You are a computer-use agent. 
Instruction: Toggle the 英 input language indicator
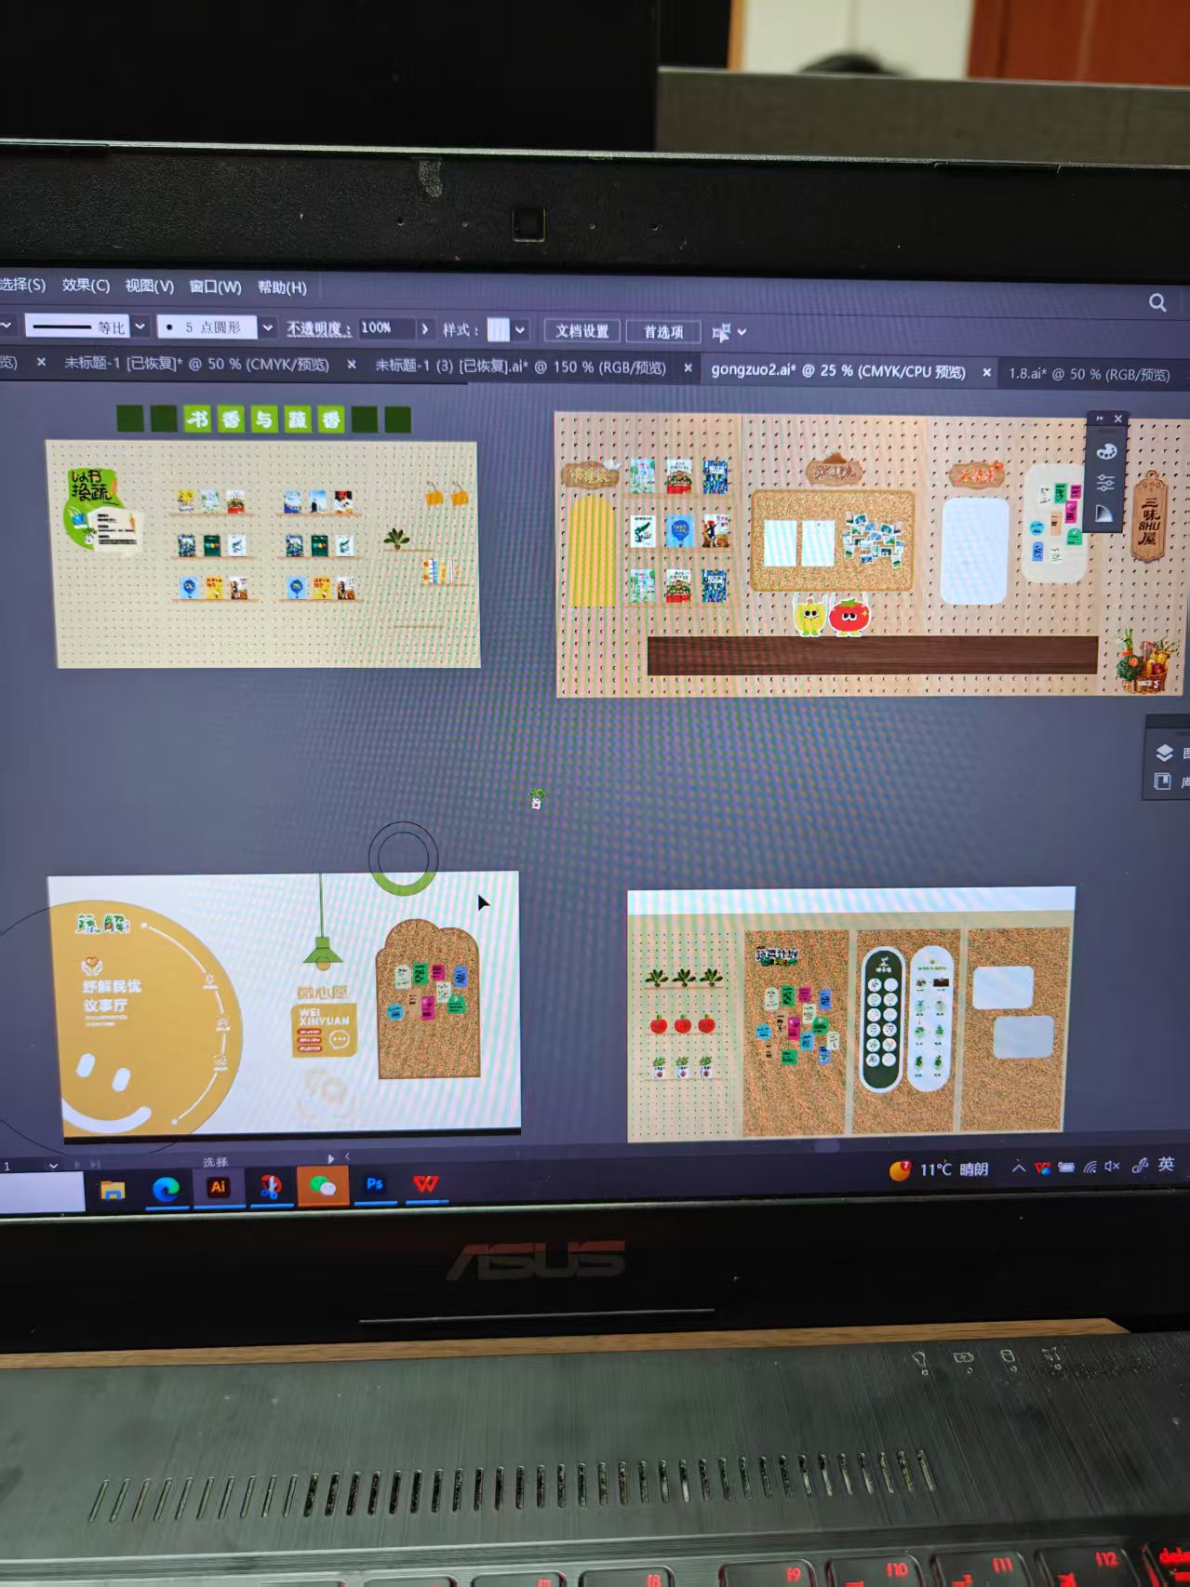[1166, 1165]
